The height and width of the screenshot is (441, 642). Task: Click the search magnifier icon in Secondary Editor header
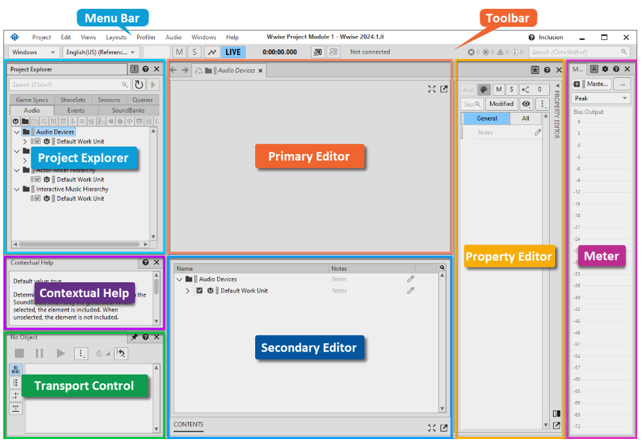[x=442, y=268]
